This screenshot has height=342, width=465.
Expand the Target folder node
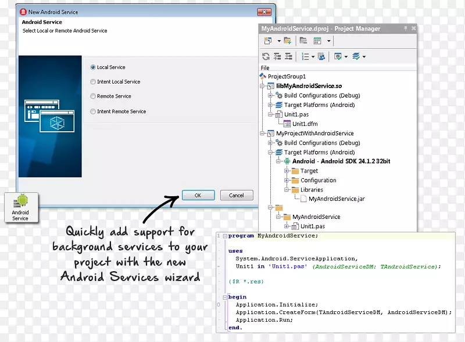click(287, 171)
